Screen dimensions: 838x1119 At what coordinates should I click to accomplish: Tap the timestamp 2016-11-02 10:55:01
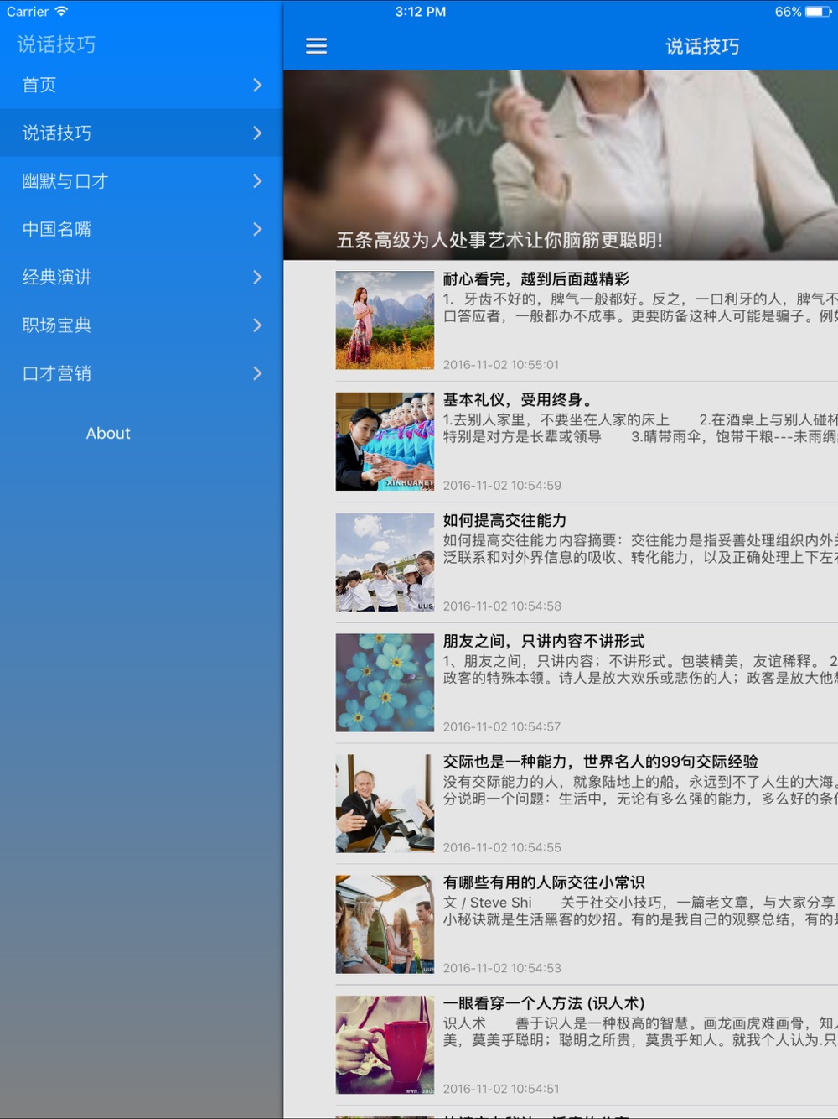501,365
